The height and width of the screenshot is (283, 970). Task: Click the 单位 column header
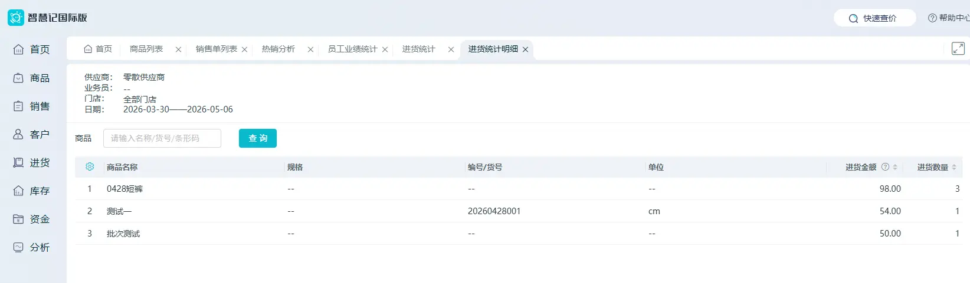(x=656, y=167)
